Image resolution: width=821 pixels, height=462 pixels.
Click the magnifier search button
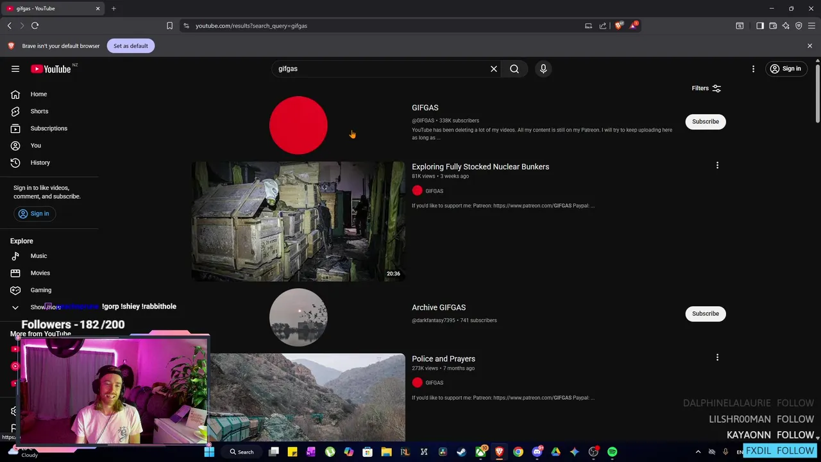click(x=514, y=69)
